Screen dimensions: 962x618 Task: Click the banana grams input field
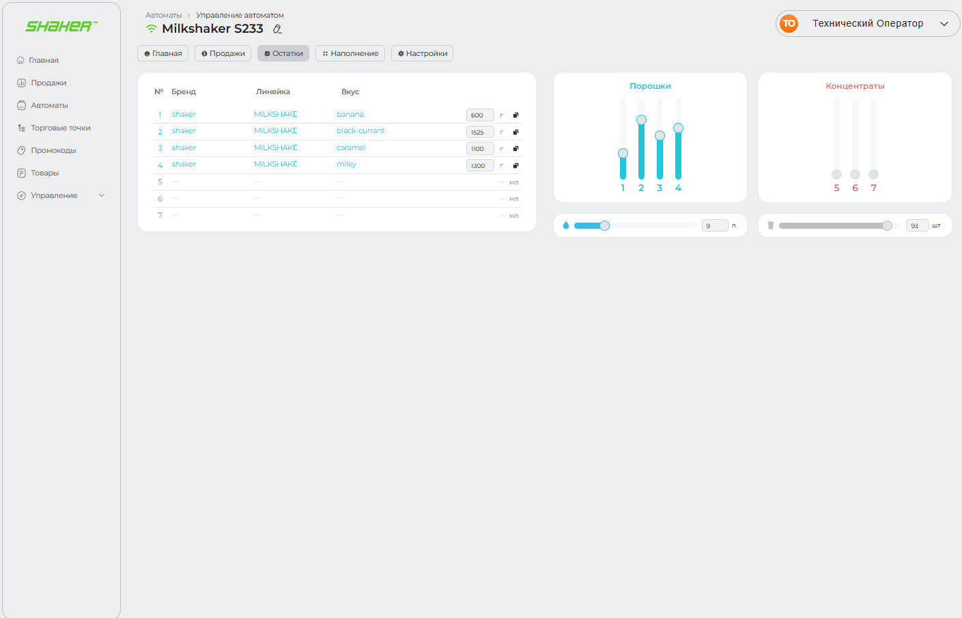(x=479, y=115)
